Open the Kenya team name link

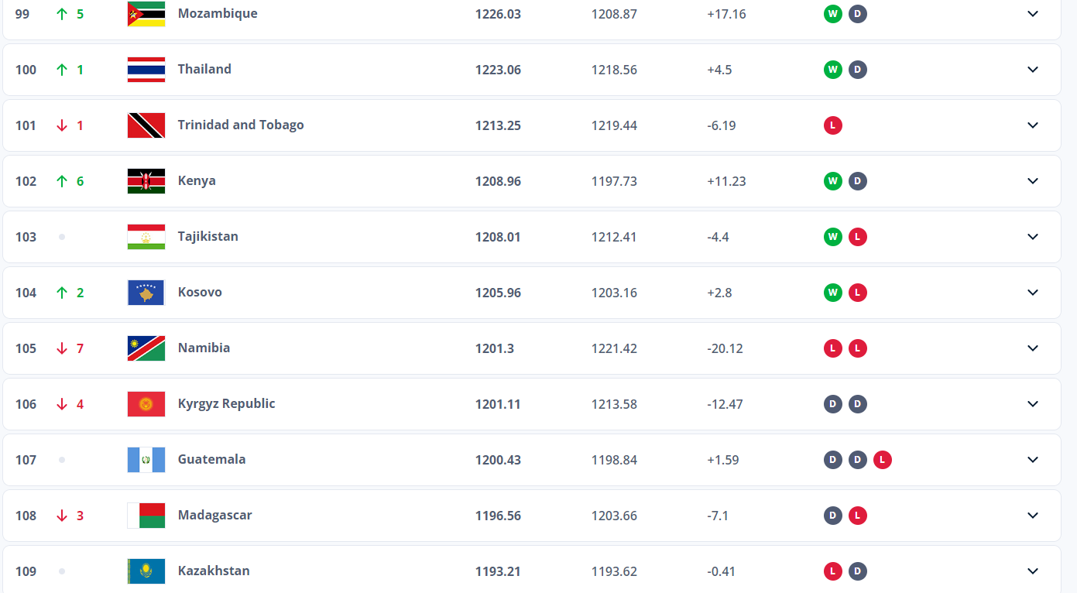coord(197,180)
